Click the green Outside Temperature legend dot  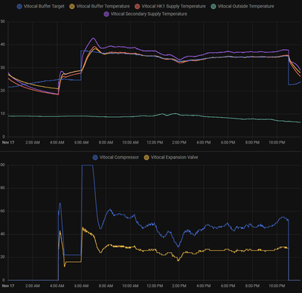tap(214, 7)
